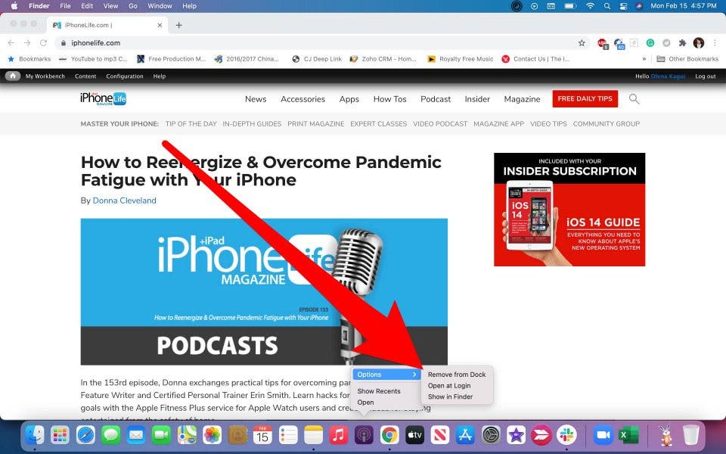Open the Music app in Dock
Viewport: 726px width, 454px height.
tap(339, 435)
